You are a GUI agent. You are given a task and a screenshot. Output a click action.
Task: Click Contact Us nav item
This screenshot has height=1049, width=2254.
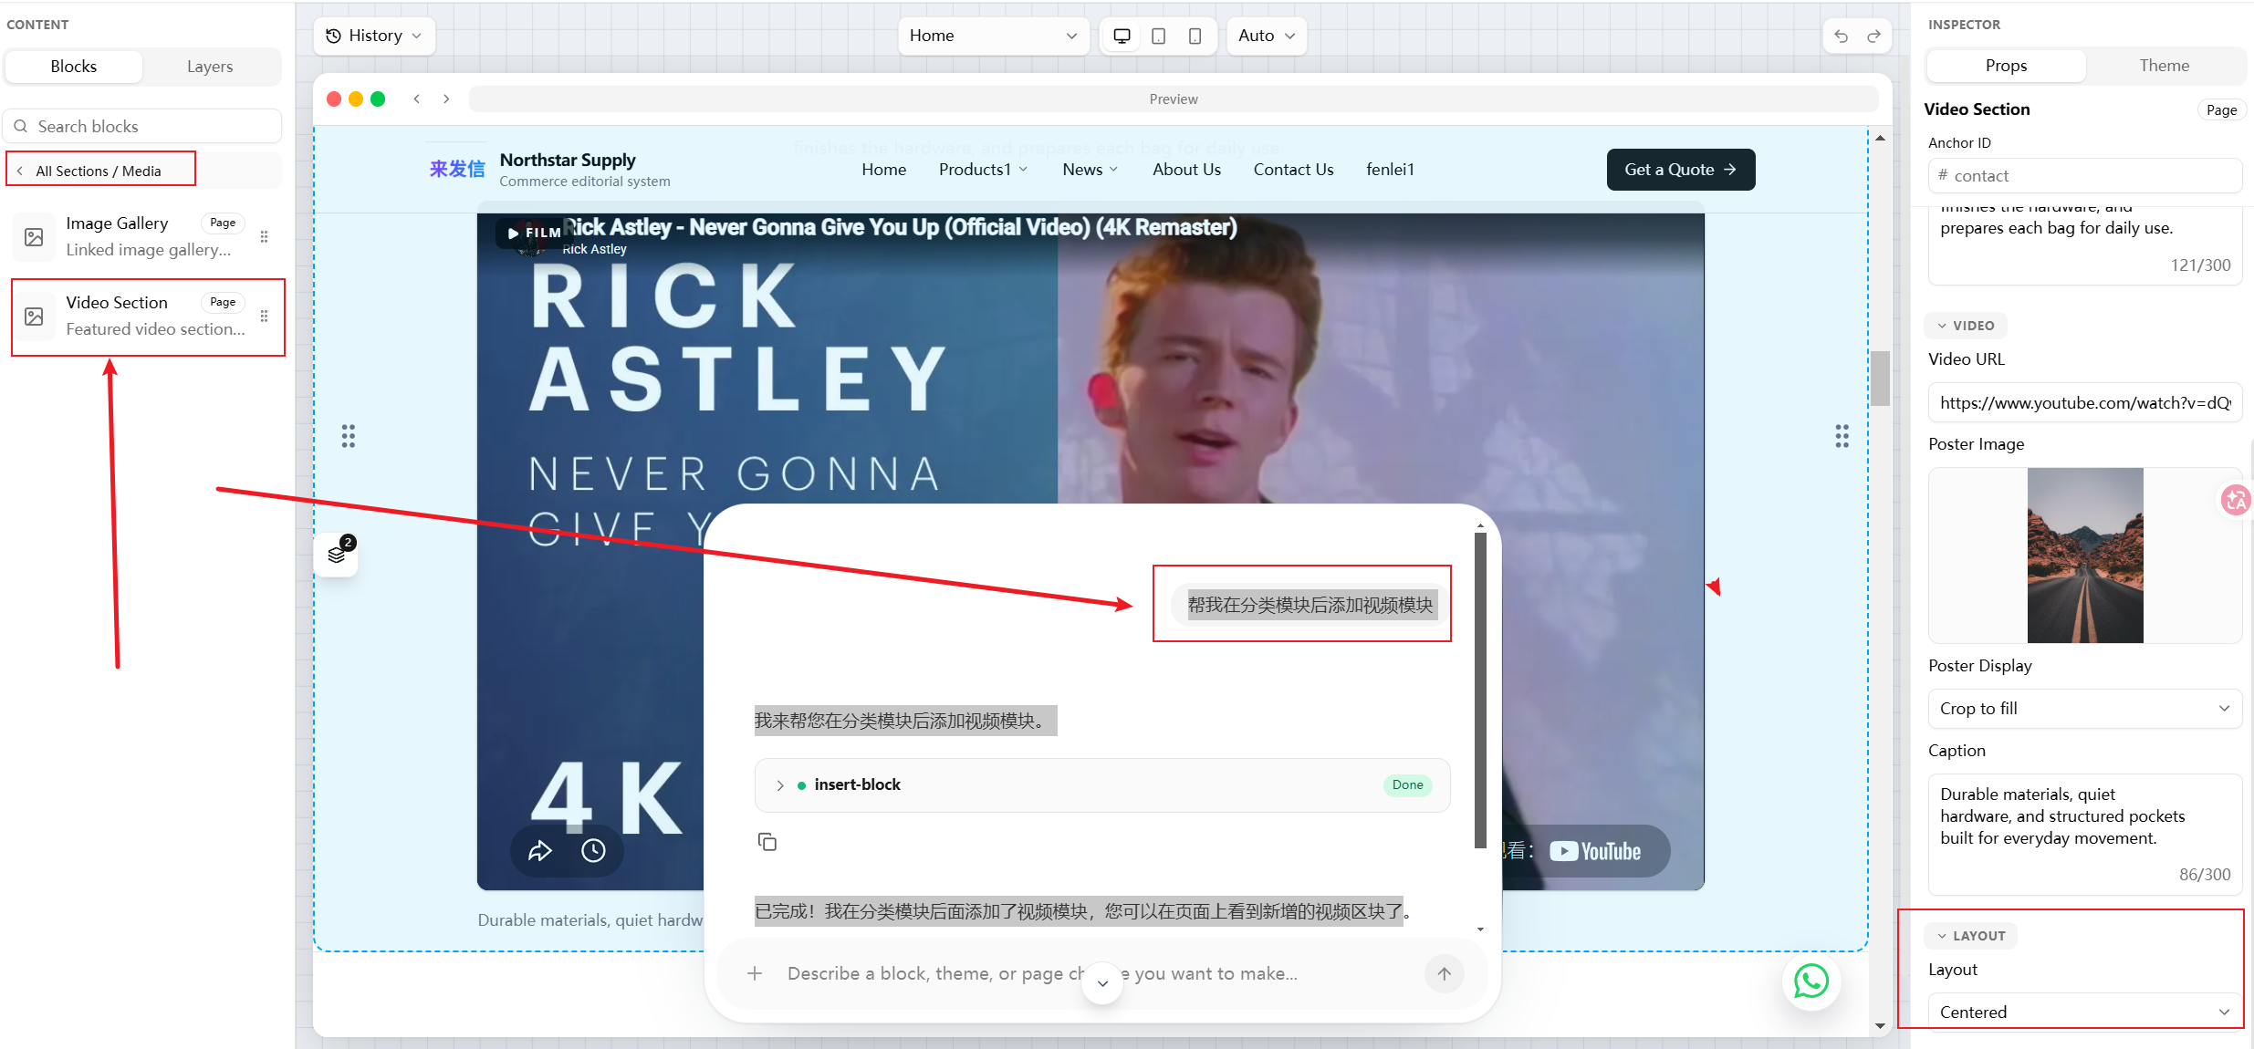tap(1293, 170)
